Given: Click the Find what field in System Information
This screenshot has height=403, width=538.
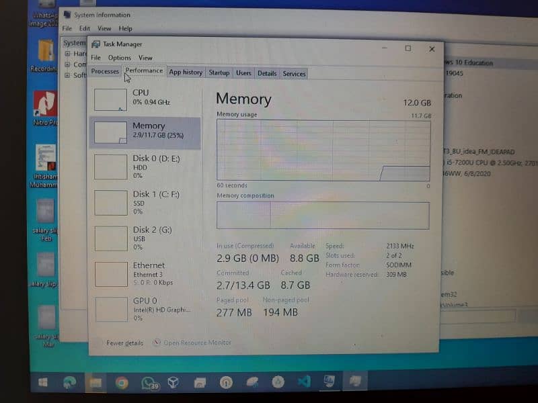Looking at the screenshot, I should click(x=477, y=316).
